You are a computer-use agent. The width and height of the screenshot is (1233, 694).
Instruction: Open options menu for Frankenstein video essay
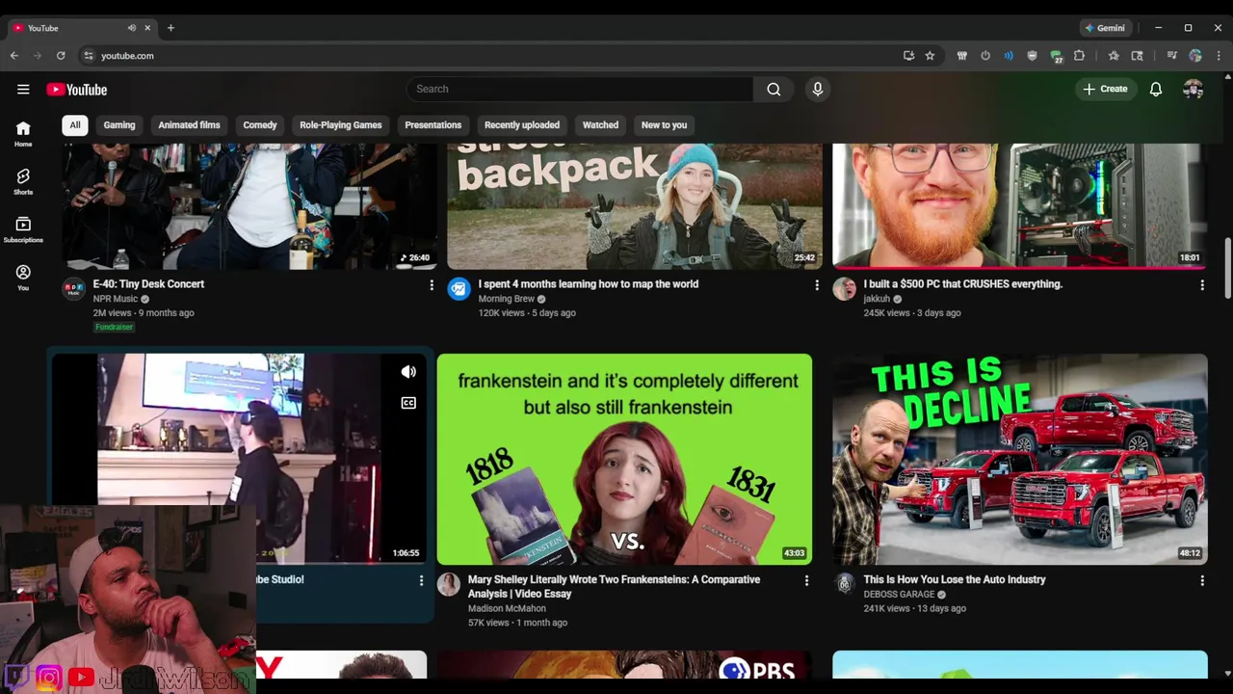pyautogui.click(x=807, y=580)
